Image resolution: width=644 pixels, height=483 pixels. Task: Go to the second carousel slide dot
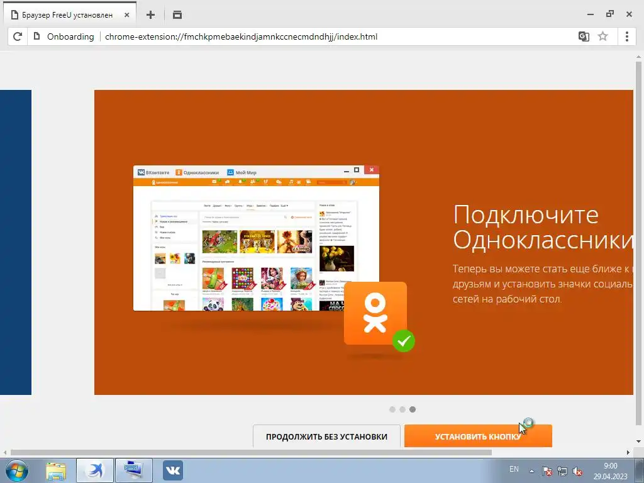[x=402, y=409]
